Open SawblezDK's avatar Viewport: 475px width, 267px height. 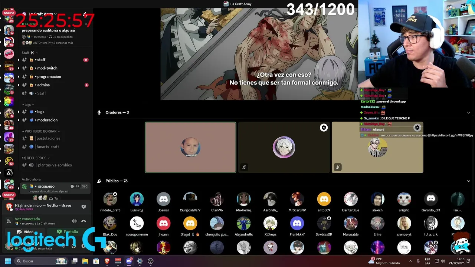coord(324,224)
